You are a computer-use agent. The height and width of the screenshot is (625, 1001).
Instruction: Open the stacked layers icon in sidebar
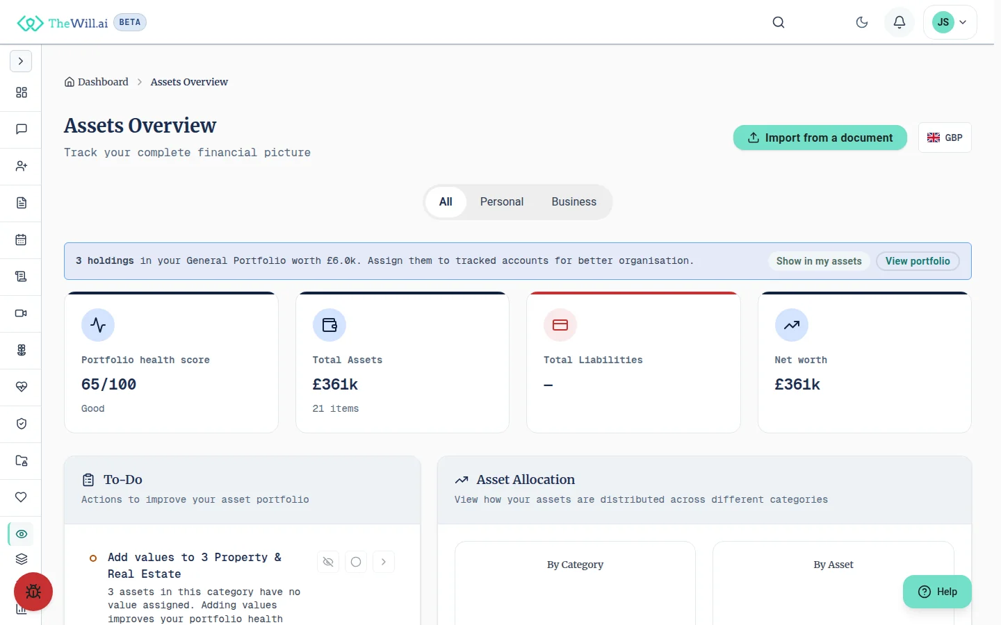22,559
